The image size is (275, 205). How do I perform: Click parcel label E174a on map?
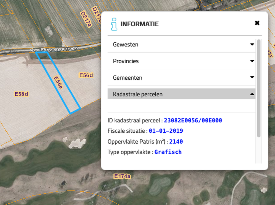pyautogui.click(x=122, y=176)
